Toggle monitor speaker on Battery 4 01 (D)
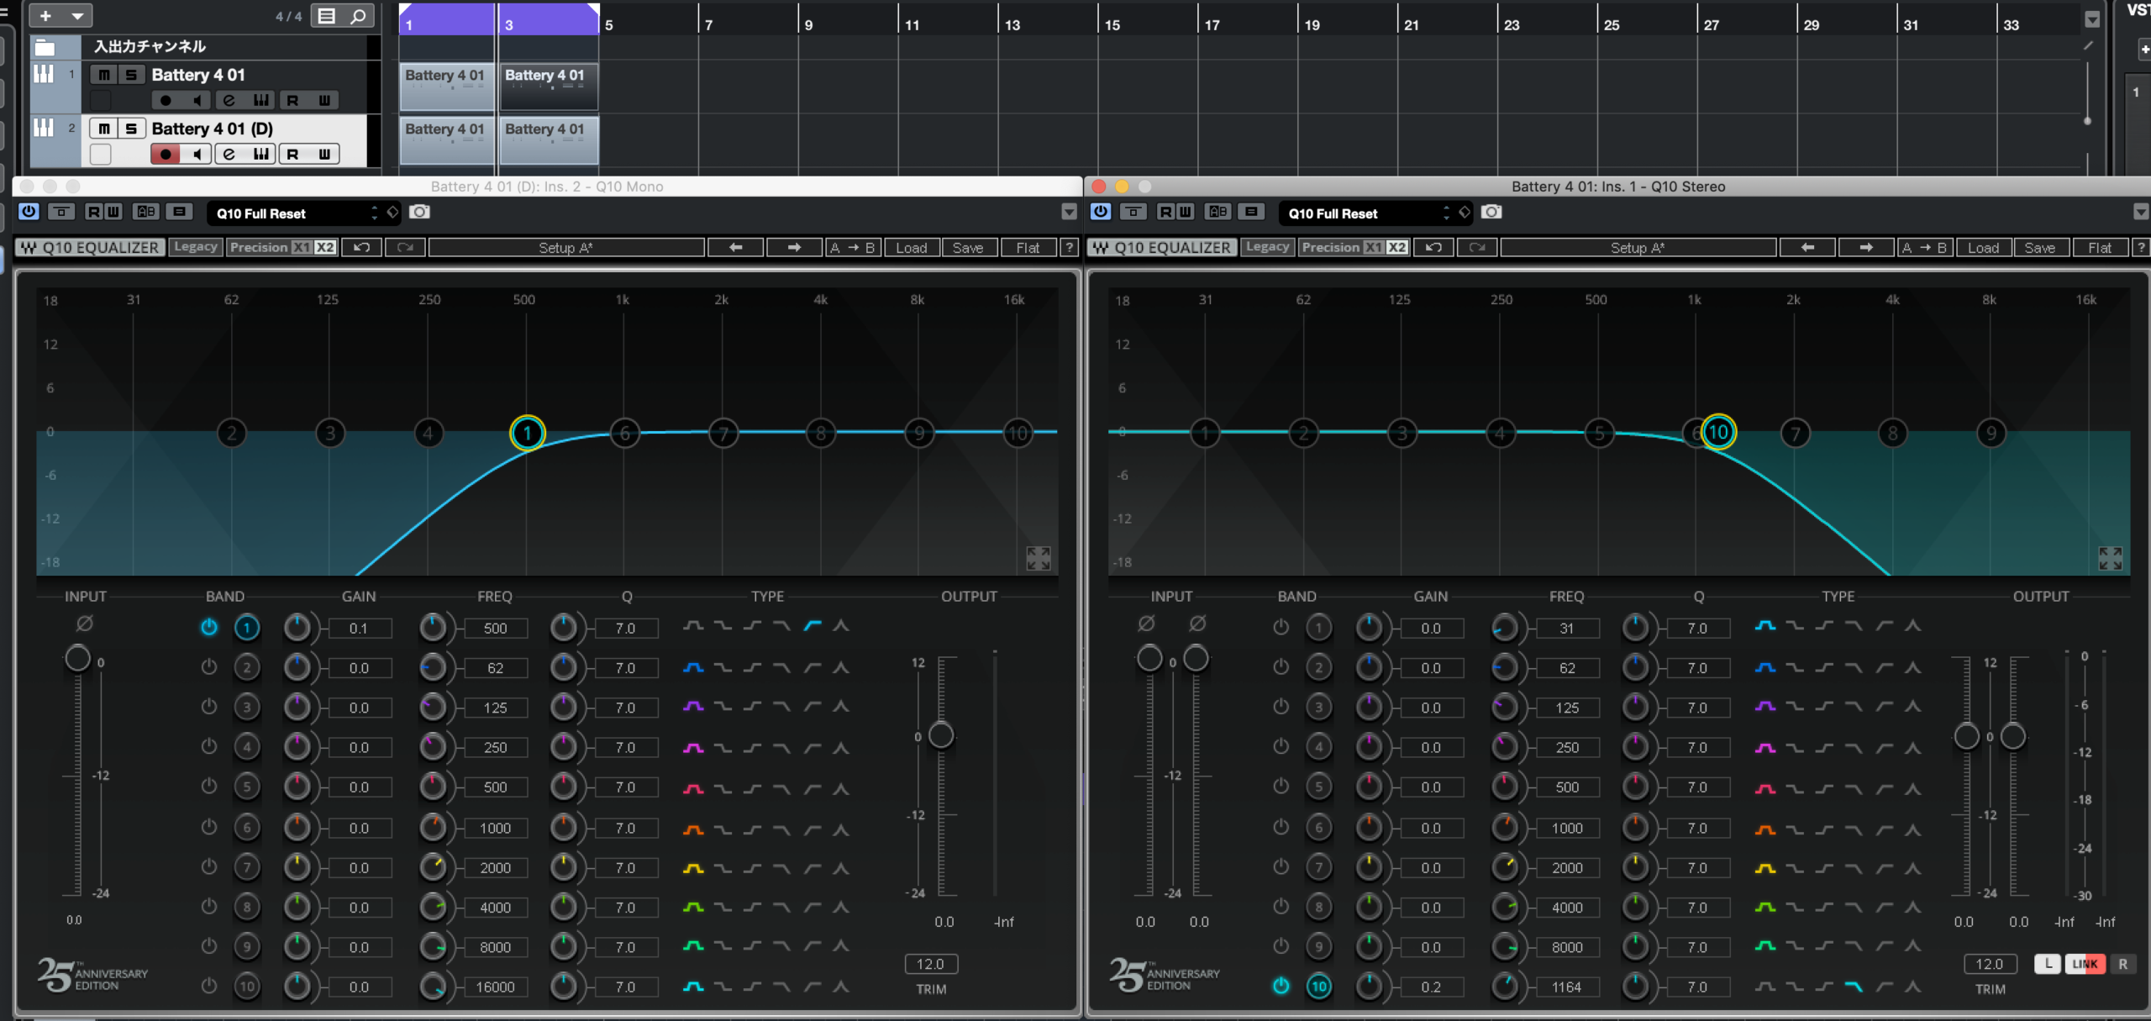The height and width of the screenshot is (1021, 2151). (x=197, y=155)
